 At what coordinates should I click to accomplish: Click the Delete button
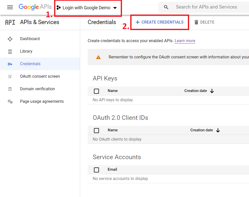(204, 22)
